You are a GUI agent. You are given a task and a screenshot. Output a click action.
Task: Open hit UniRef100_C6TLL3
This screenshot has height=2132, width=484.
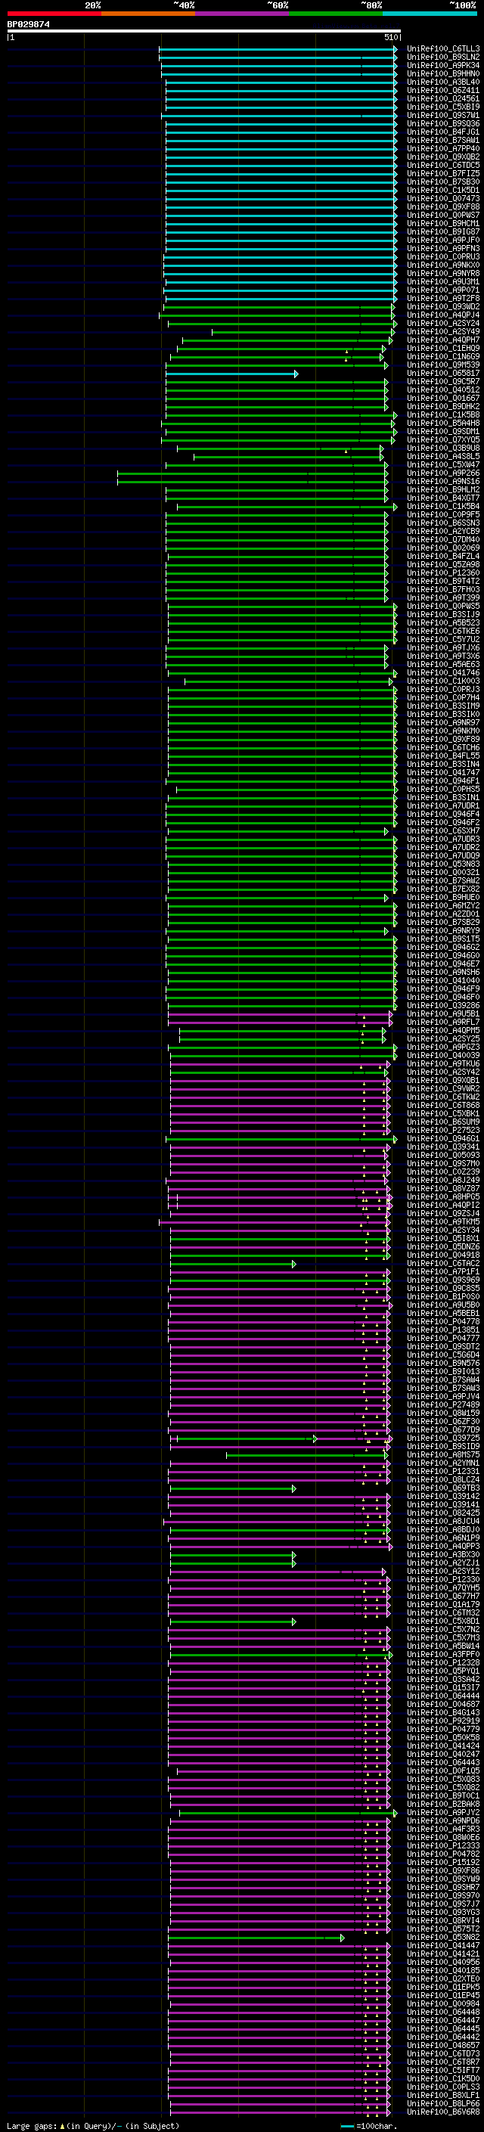[442, 49]
